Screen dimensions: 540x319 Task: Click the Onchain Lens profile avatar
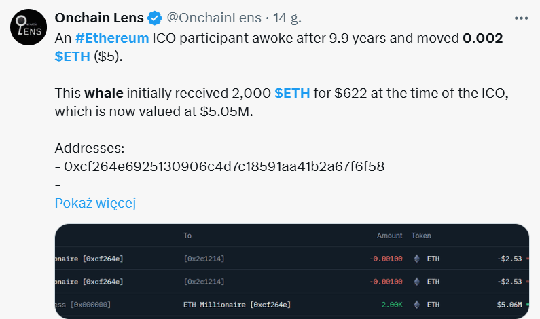pyautogui.click(x=28, y=28)
